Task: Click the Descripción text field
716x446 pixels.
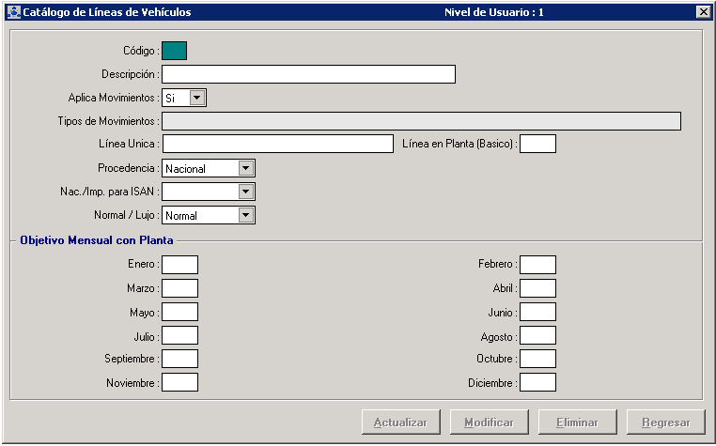Action: coord(308,74)
